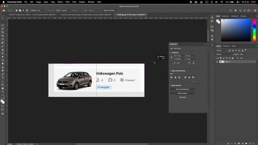Click the Intersect with selection icon
The width and height of the screenshot is (258, 145).
coord(27,10)
